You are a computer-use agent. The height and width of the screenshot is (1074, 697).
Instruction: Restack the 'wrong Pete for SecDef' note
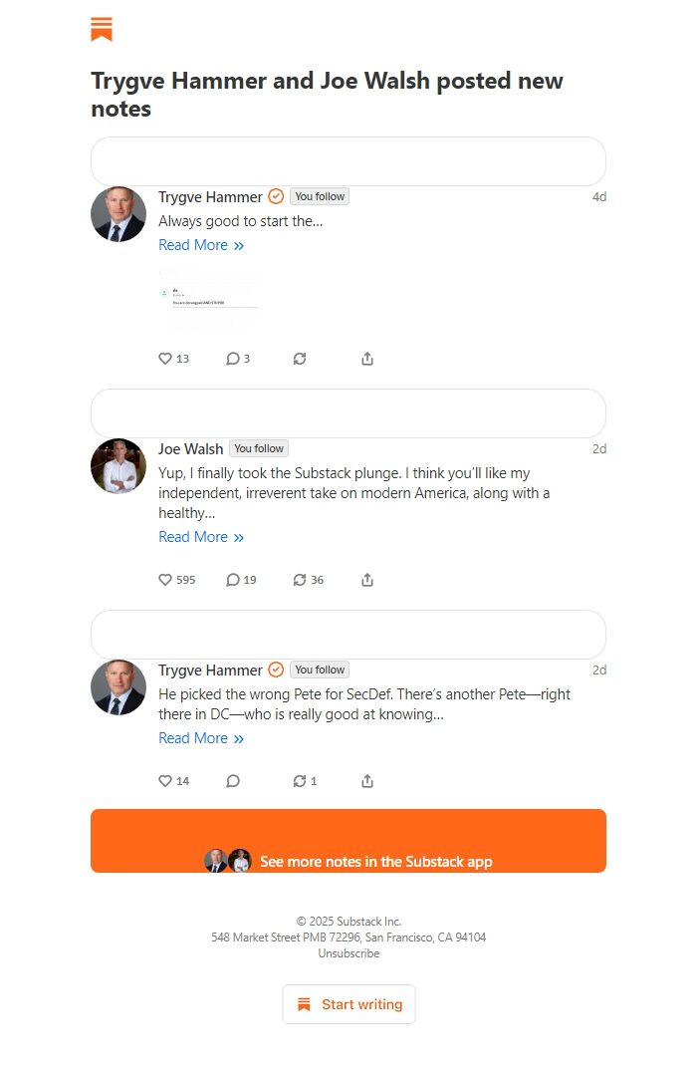point(305,781)
